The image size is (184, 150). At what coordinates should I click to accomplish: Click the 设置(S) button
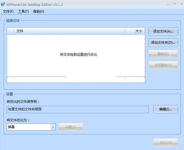click(x=71, y=127)
